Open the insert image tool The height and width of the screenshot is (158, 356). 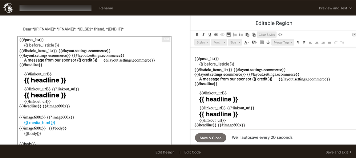tap(228, 35)
